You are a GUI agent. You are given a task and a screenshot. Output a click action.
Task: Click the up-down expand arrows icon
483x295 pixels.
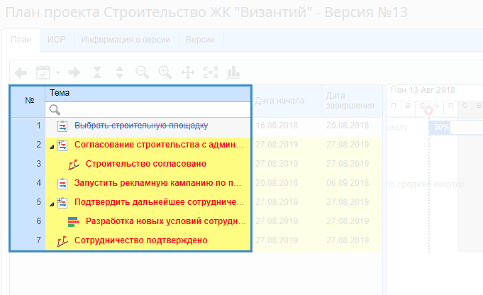point(120,72)
